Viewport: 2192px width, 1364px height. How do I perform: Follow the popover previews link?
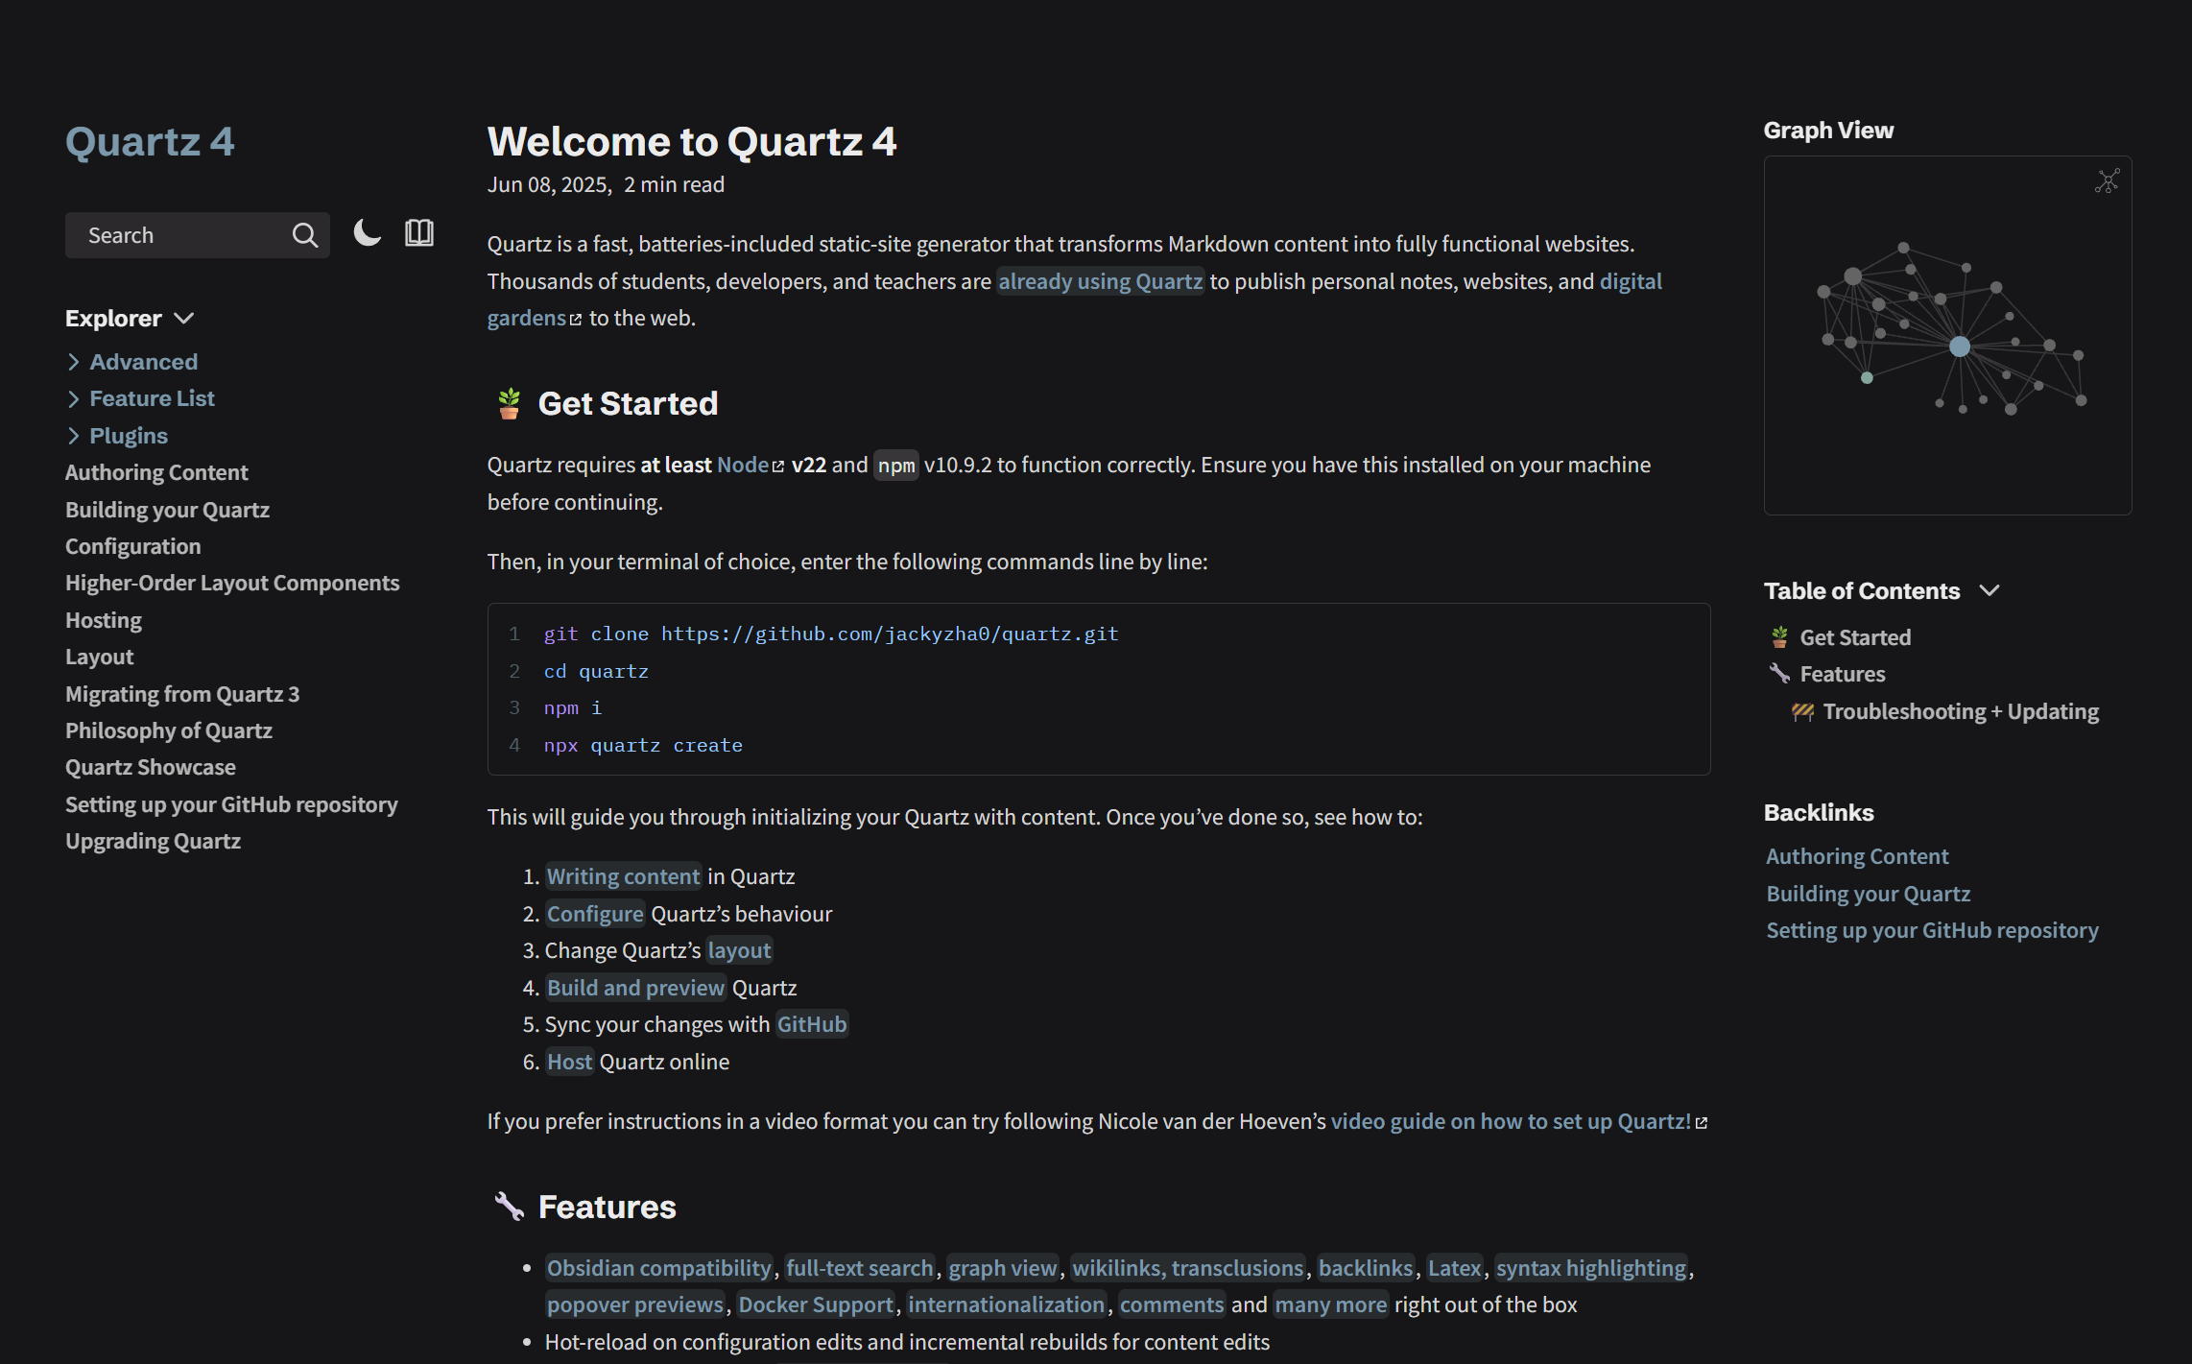(x=635, y=1304)
